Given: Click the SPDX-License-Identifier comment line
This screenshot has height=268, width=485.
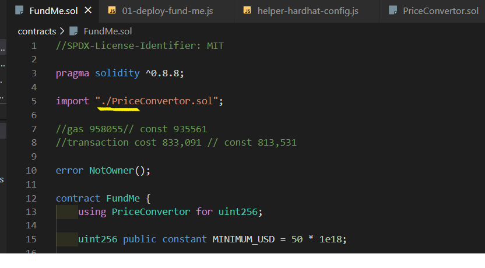Looking at the screenshot, I should click(x=140, y=46).
